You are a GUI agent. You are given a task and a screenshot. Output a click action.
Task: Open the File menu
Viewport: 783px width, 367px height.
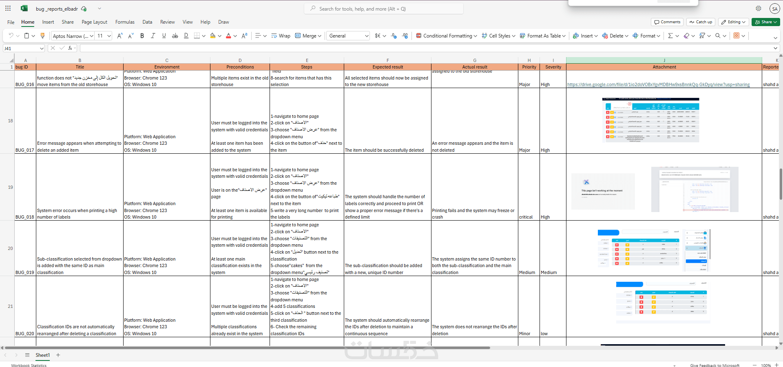click(11, 22)
